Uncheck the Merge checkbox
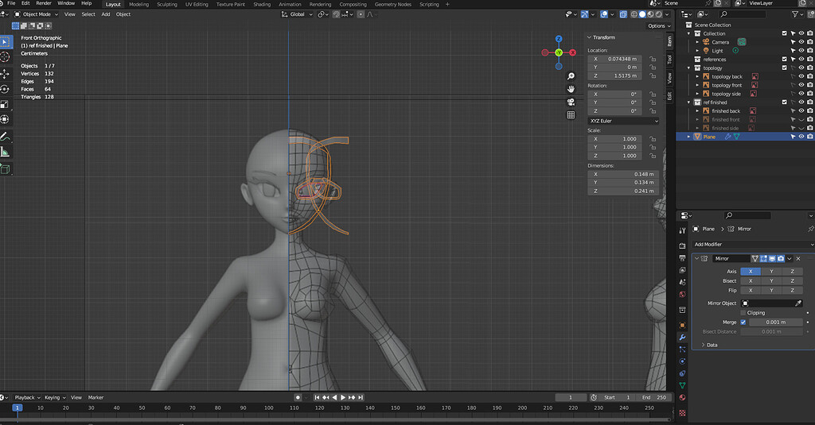Viewport: 815px width, 425px height. pyautogui.click(x=744, y=323)
